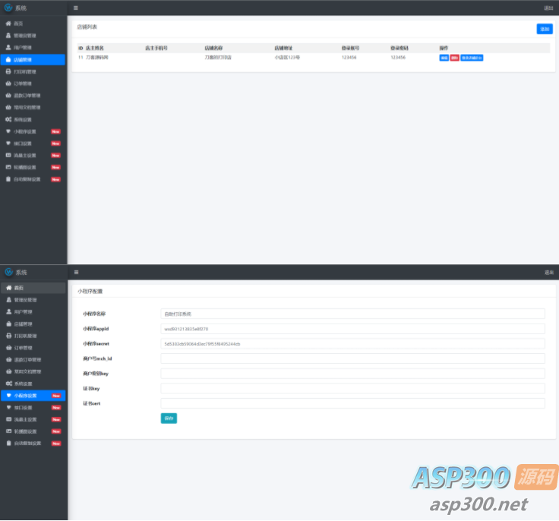Toggle sidebar with hamburger icon above 小程序配置
559x521 pixels.
(x=75, y=272)
